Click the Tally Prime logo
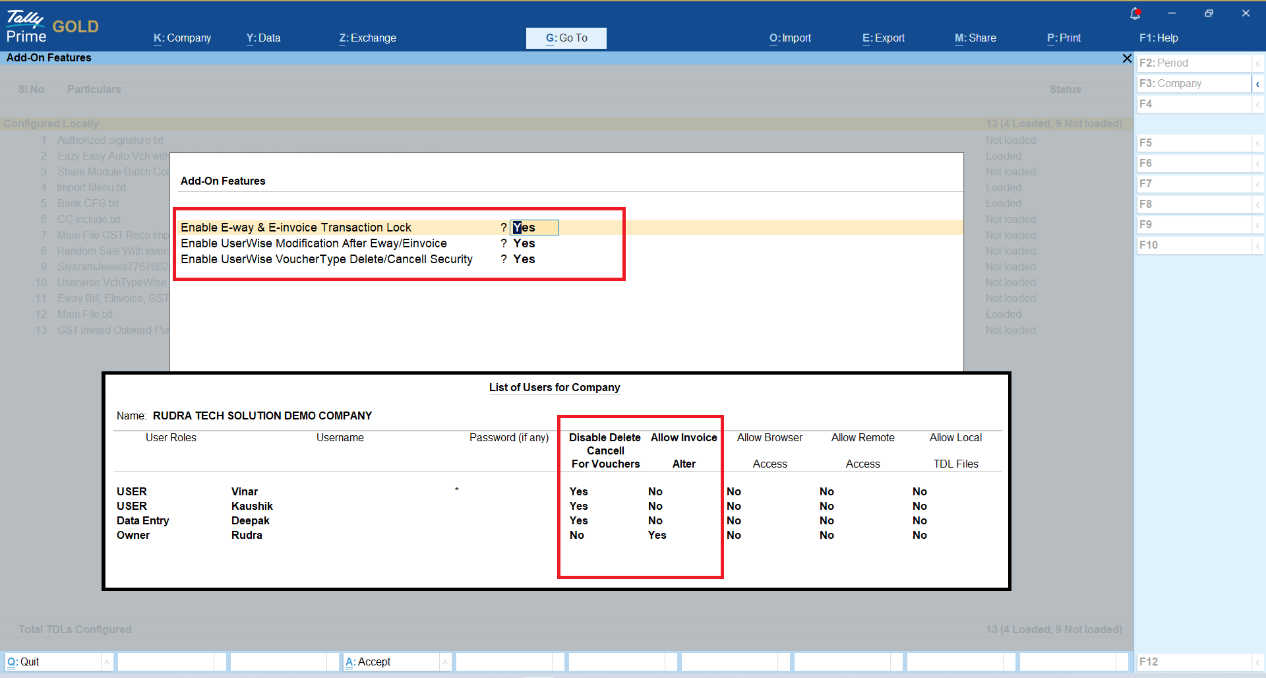The image size is (1266, 678). coord(26,26)
